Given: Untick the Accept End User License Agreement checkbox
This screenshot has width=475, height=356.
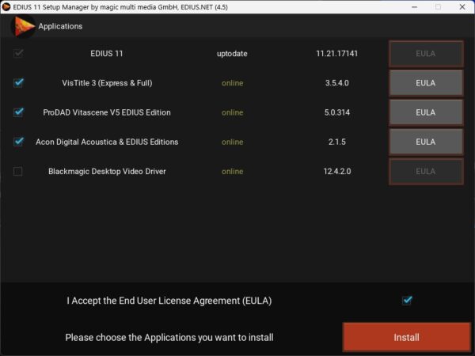Looking at the screenshot, I should (407, 301).
